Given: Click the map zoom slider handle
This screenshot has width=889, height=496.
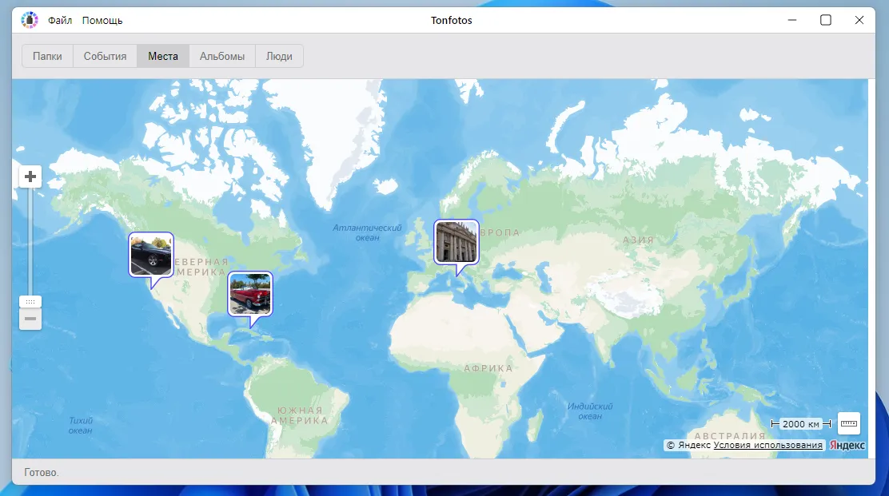Looking at the screenshot, I should click(x=30, y=302).
